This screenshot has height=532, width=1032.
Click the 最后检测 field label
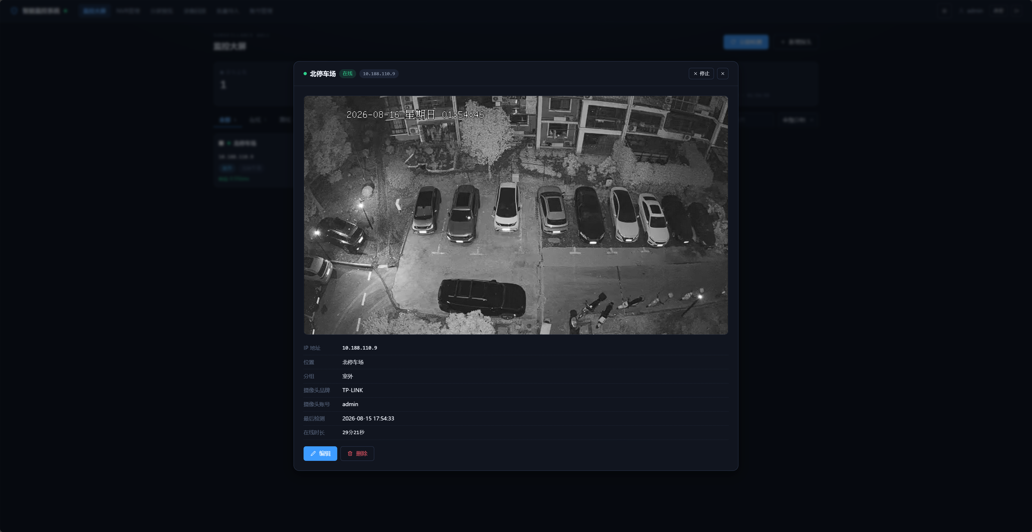314,418
